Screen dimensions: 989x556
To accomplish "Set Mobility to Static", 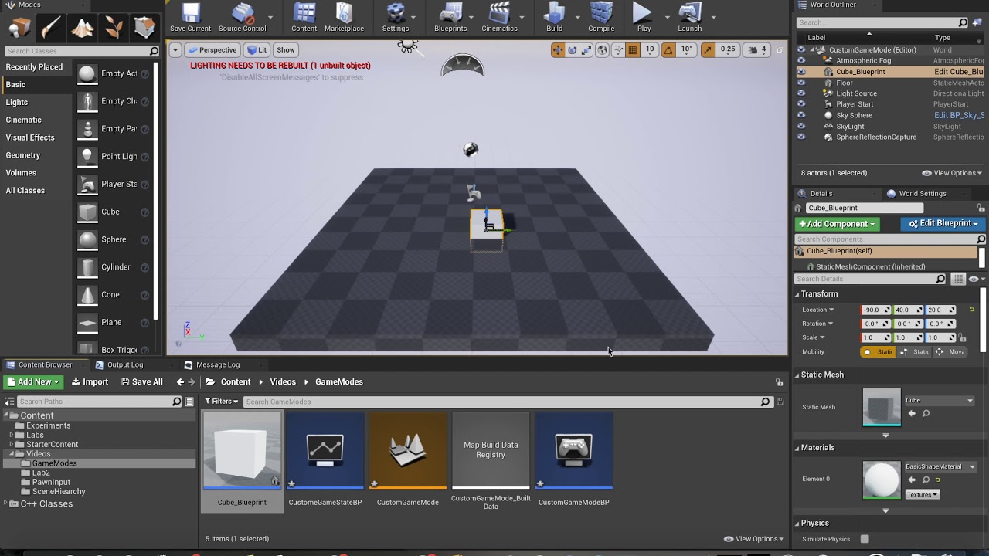I will click(x=878, y=352).
